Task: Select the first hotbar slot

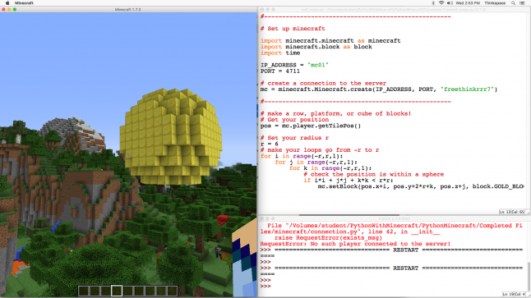Action: (x=84, y=291)
